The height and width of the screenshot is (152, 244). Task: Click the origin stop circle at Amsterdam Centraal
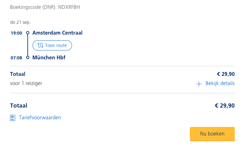[28, 33]
